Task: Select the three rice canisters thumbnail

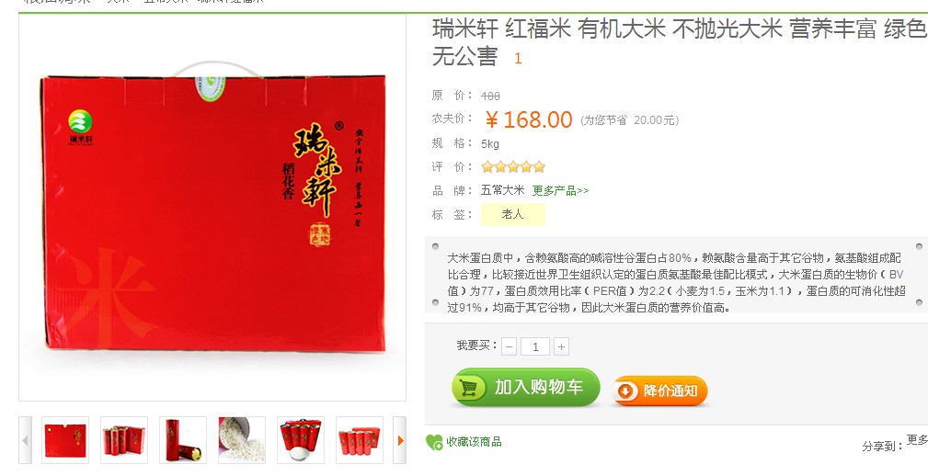Action: coord(124,440)
